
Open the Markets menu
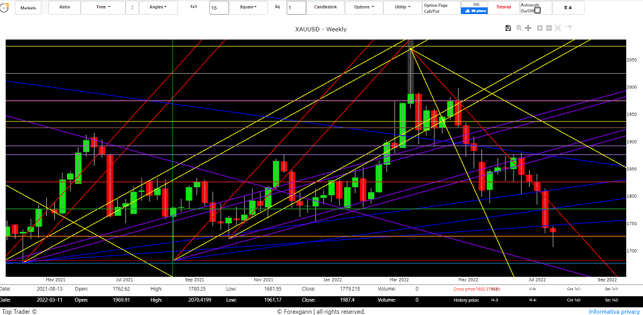click(28, 7)
